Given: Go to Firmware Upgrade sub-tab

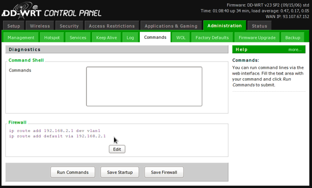Looking at the screenshot, I should coord(257,38).
